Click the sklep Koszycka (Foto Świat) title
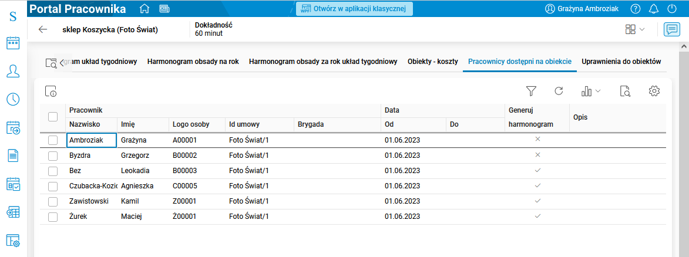The height and width of the screenshot is (257, 689). click(110, 30)
